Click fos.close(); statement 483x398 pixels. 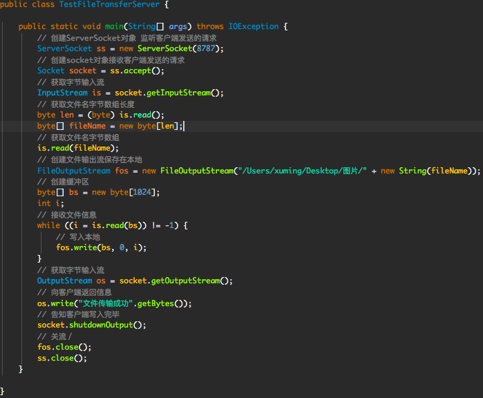(x=64, y=348)
